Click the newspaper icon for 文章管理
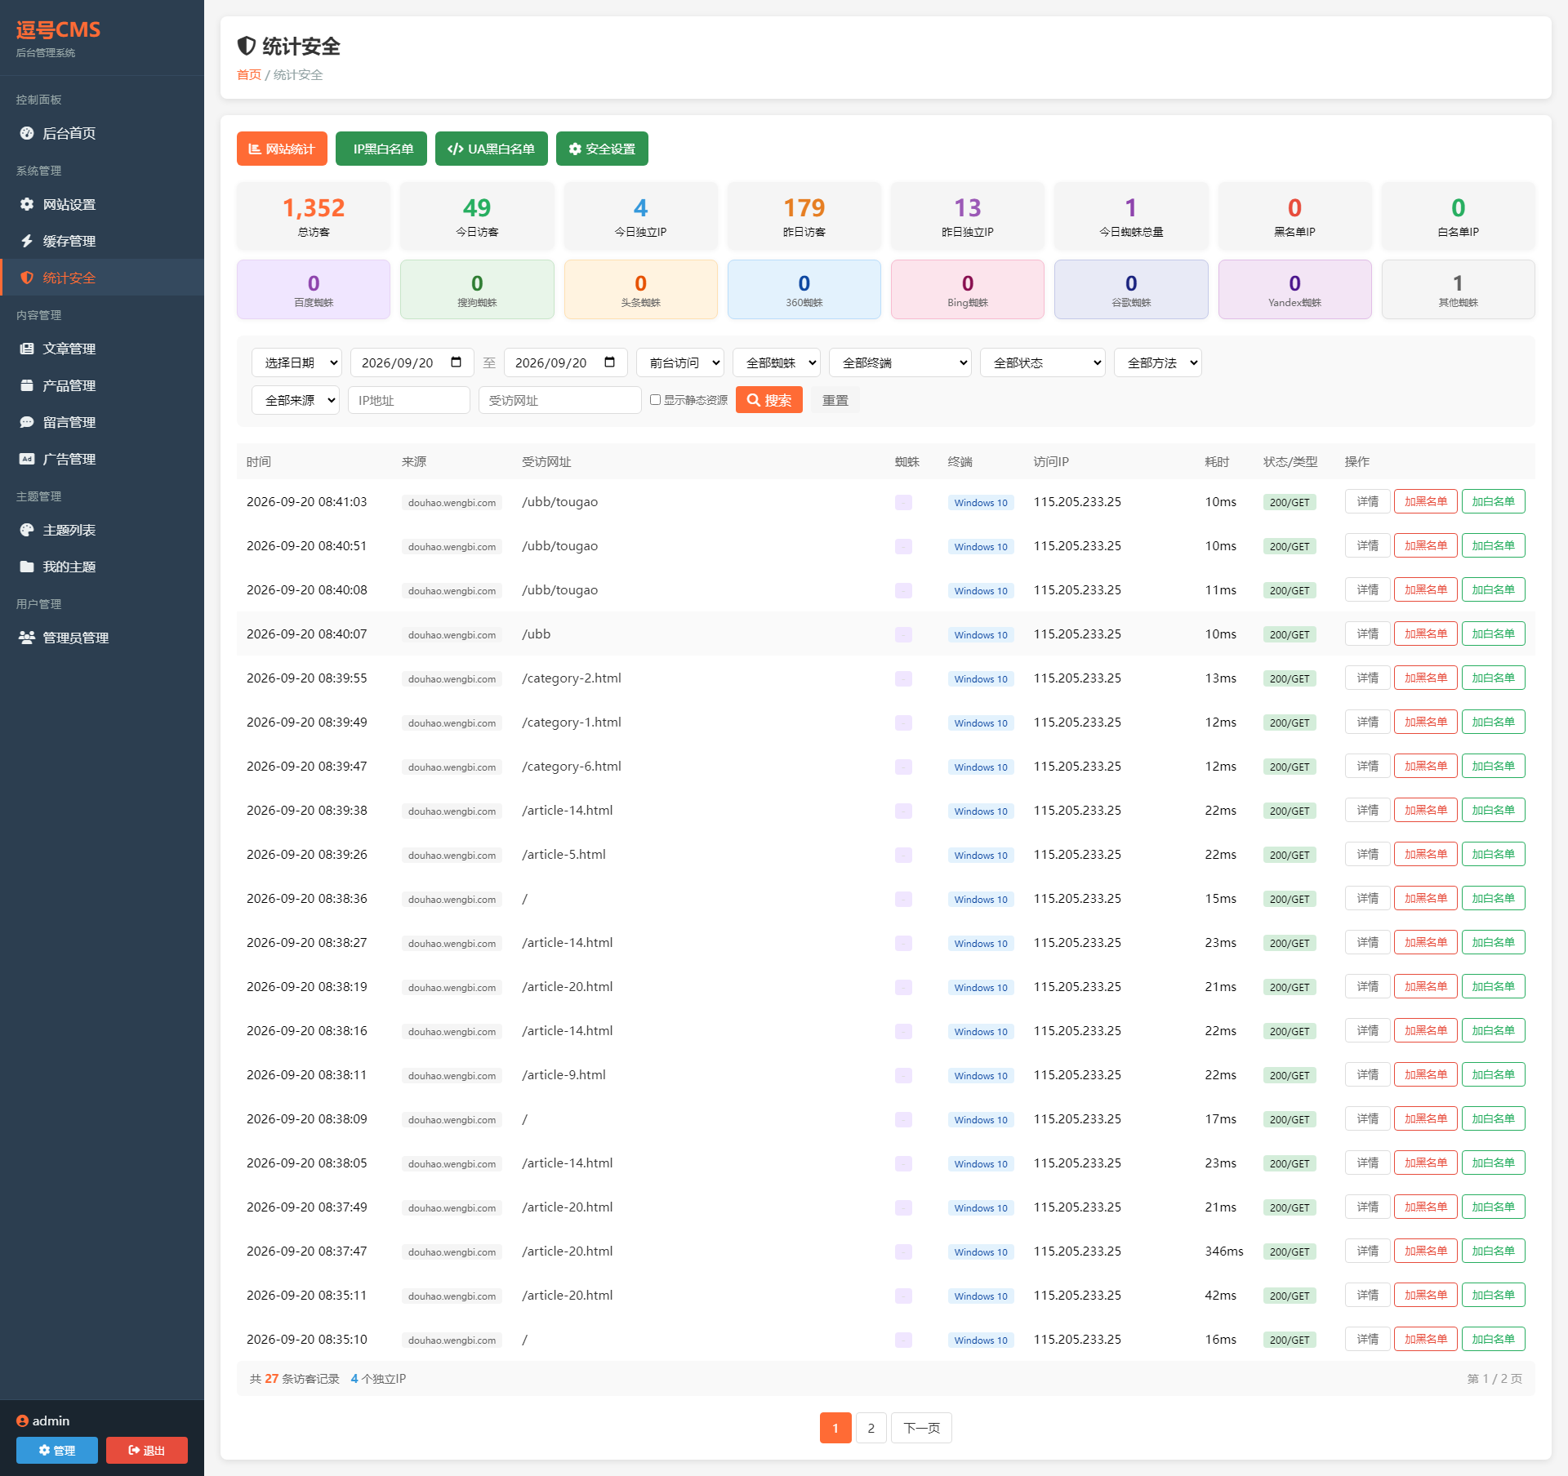Viewport: 1568px width, 1476px height. [x=27, y=349]
